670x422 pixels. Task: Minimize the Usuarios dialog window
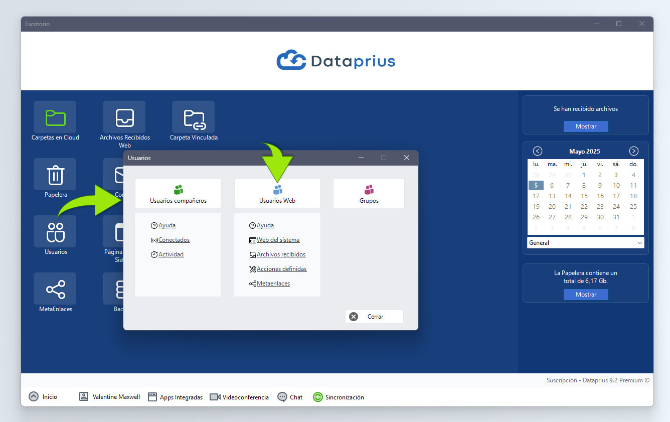(361, 158)
